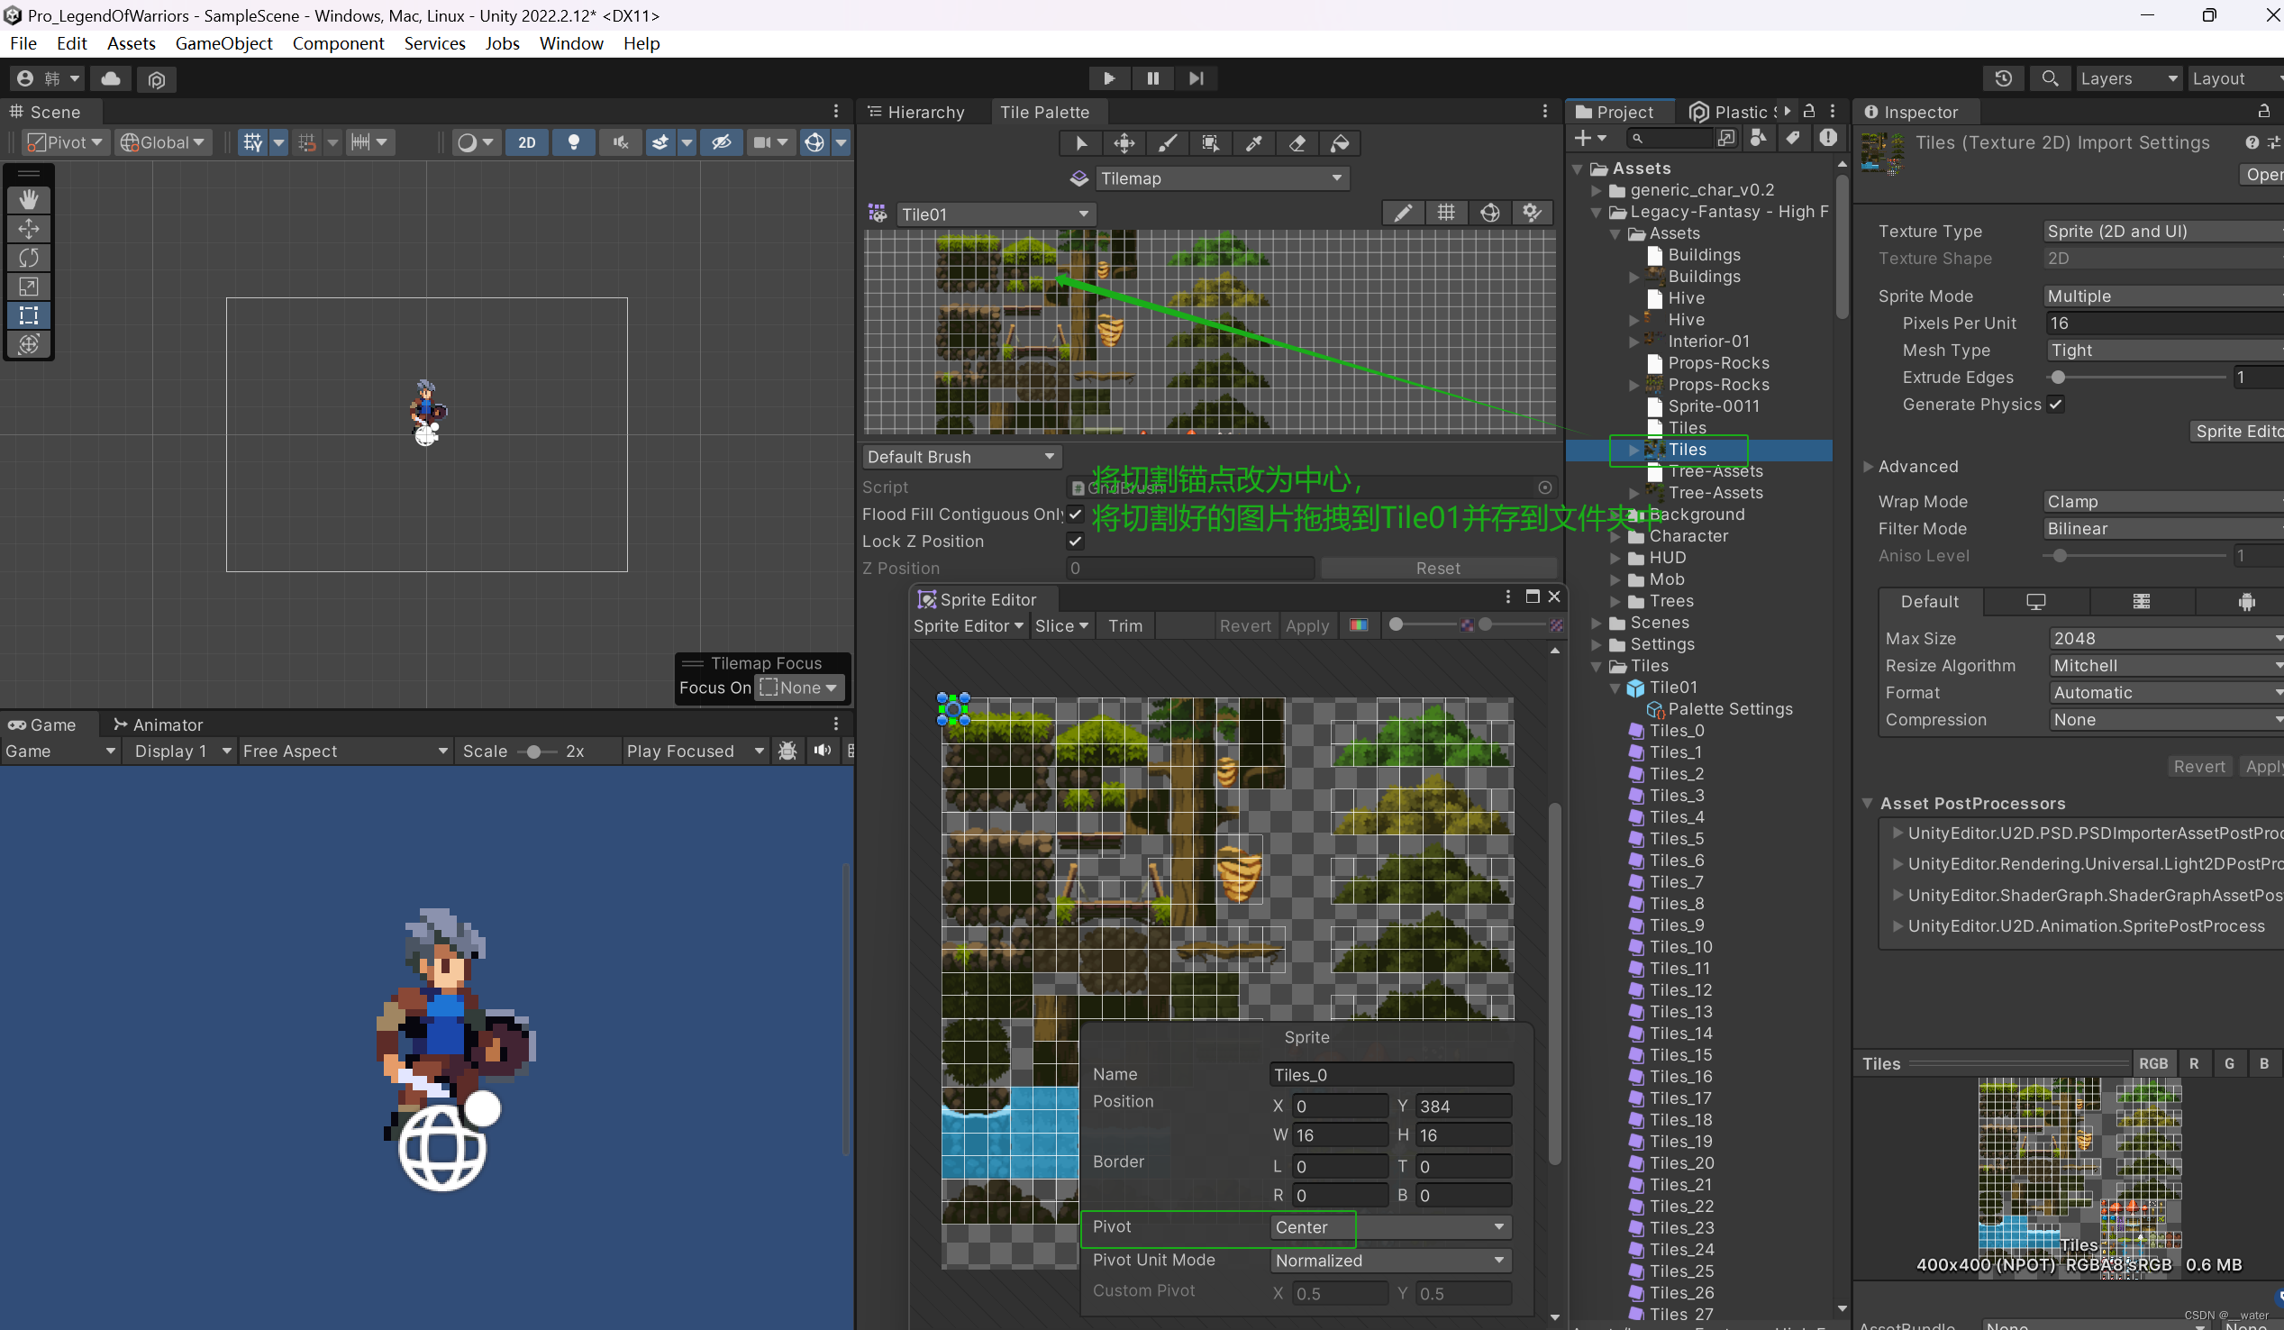Toggle the Generate Physics checkbox
This screenshot has width=2284, height=1330.
click(2056, 405)
